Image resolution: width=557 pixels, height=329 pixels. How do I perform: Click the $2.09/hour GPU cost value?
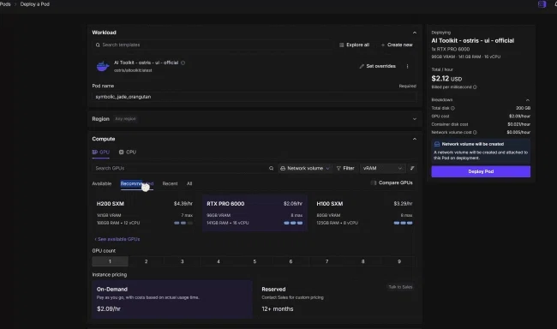coord(519,117)
